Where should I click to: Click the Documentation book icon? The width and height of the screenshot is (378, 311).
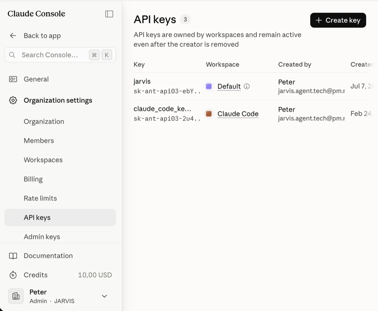tap(13, 256)
